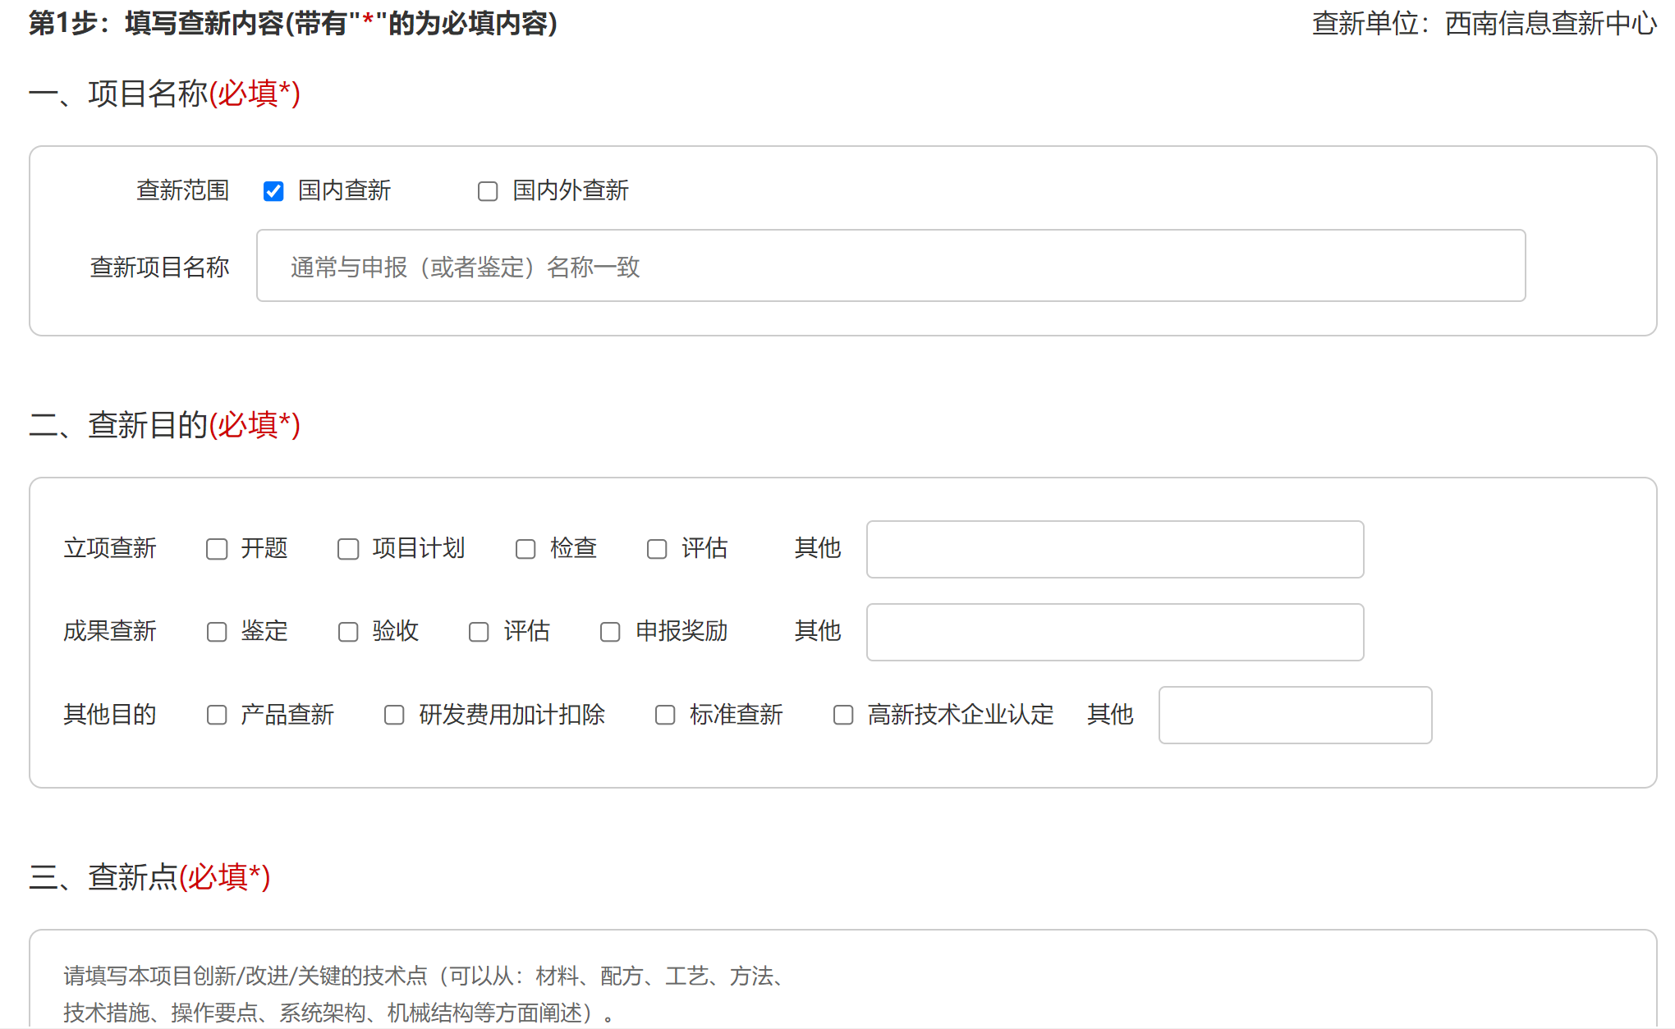Click the 其他目的 row label
The height and width of the screenshot is (1029, 1675).
coord(110,714)
